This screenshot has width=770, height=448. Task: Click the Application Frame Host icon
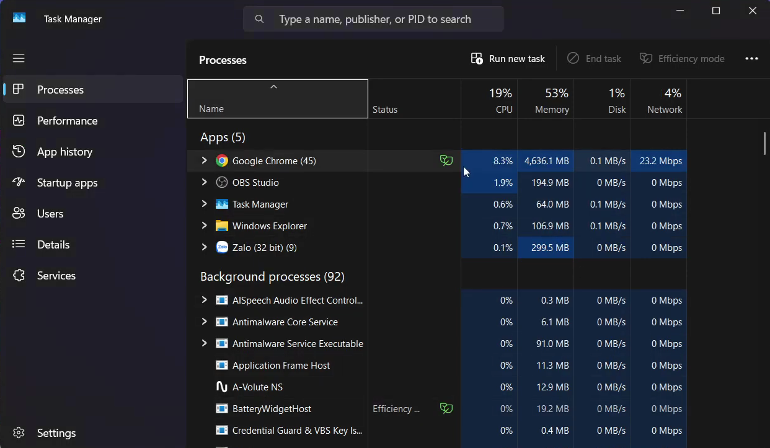point(222,366)
